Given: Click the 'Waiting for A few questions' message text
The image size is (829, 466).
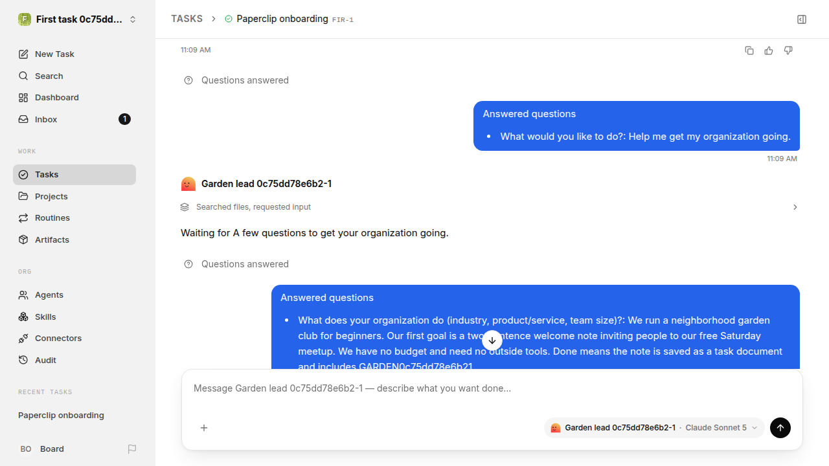Looking at the screenshot, I should pos(315,233).
